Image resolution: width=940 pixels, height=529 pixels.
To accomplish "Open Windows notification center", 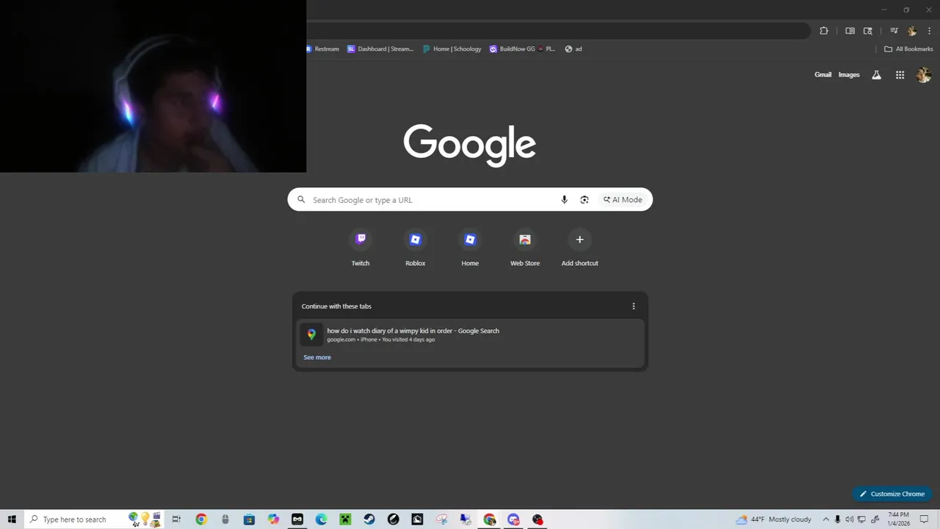I will 925,519.
